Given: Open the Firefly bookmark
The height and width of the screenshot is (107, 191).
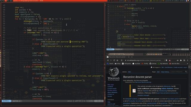Looking at the screenshot, I should (145, 64).
